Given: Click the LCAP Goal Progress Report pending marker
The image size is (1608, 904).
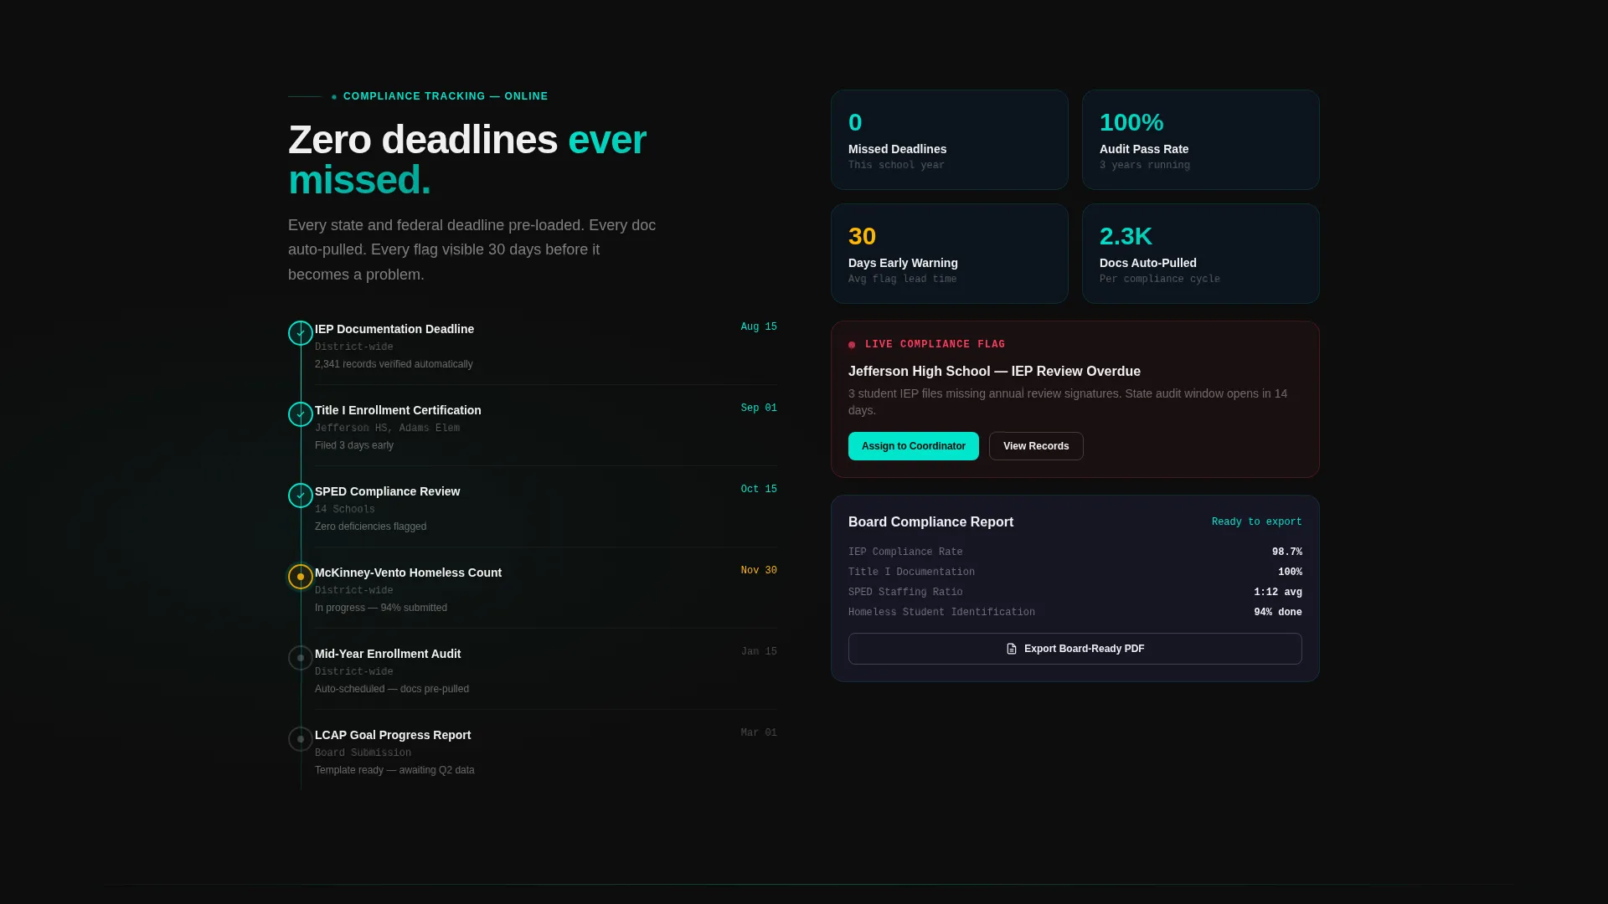Looking at the screenshot, I should [301, 739].
